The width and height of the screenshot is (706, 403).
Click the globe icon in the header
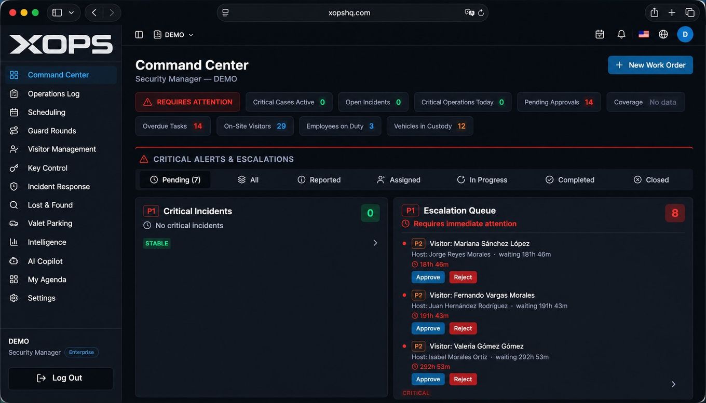click(x=663, y=34)
